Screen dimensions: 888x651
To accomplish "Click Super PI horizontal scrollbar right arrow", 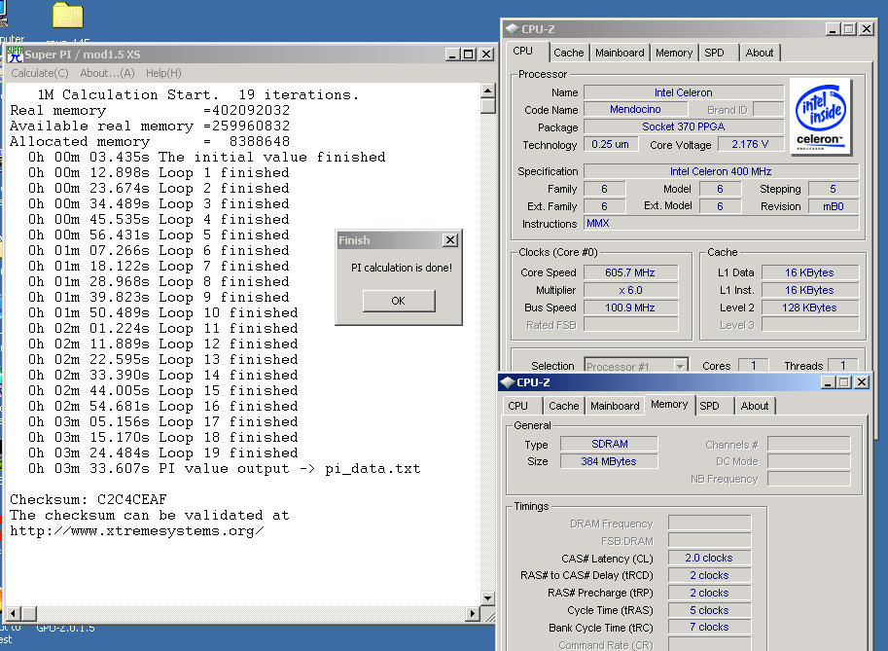I will point(473,614).
